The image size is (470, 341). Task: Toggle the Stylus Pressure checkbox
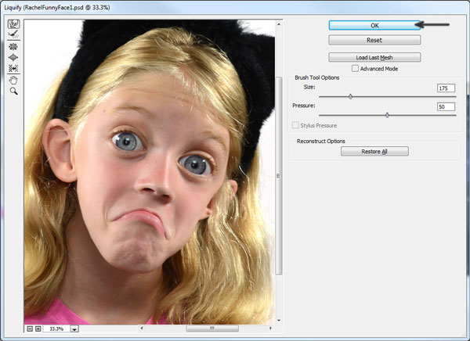(x=295, y=125)
